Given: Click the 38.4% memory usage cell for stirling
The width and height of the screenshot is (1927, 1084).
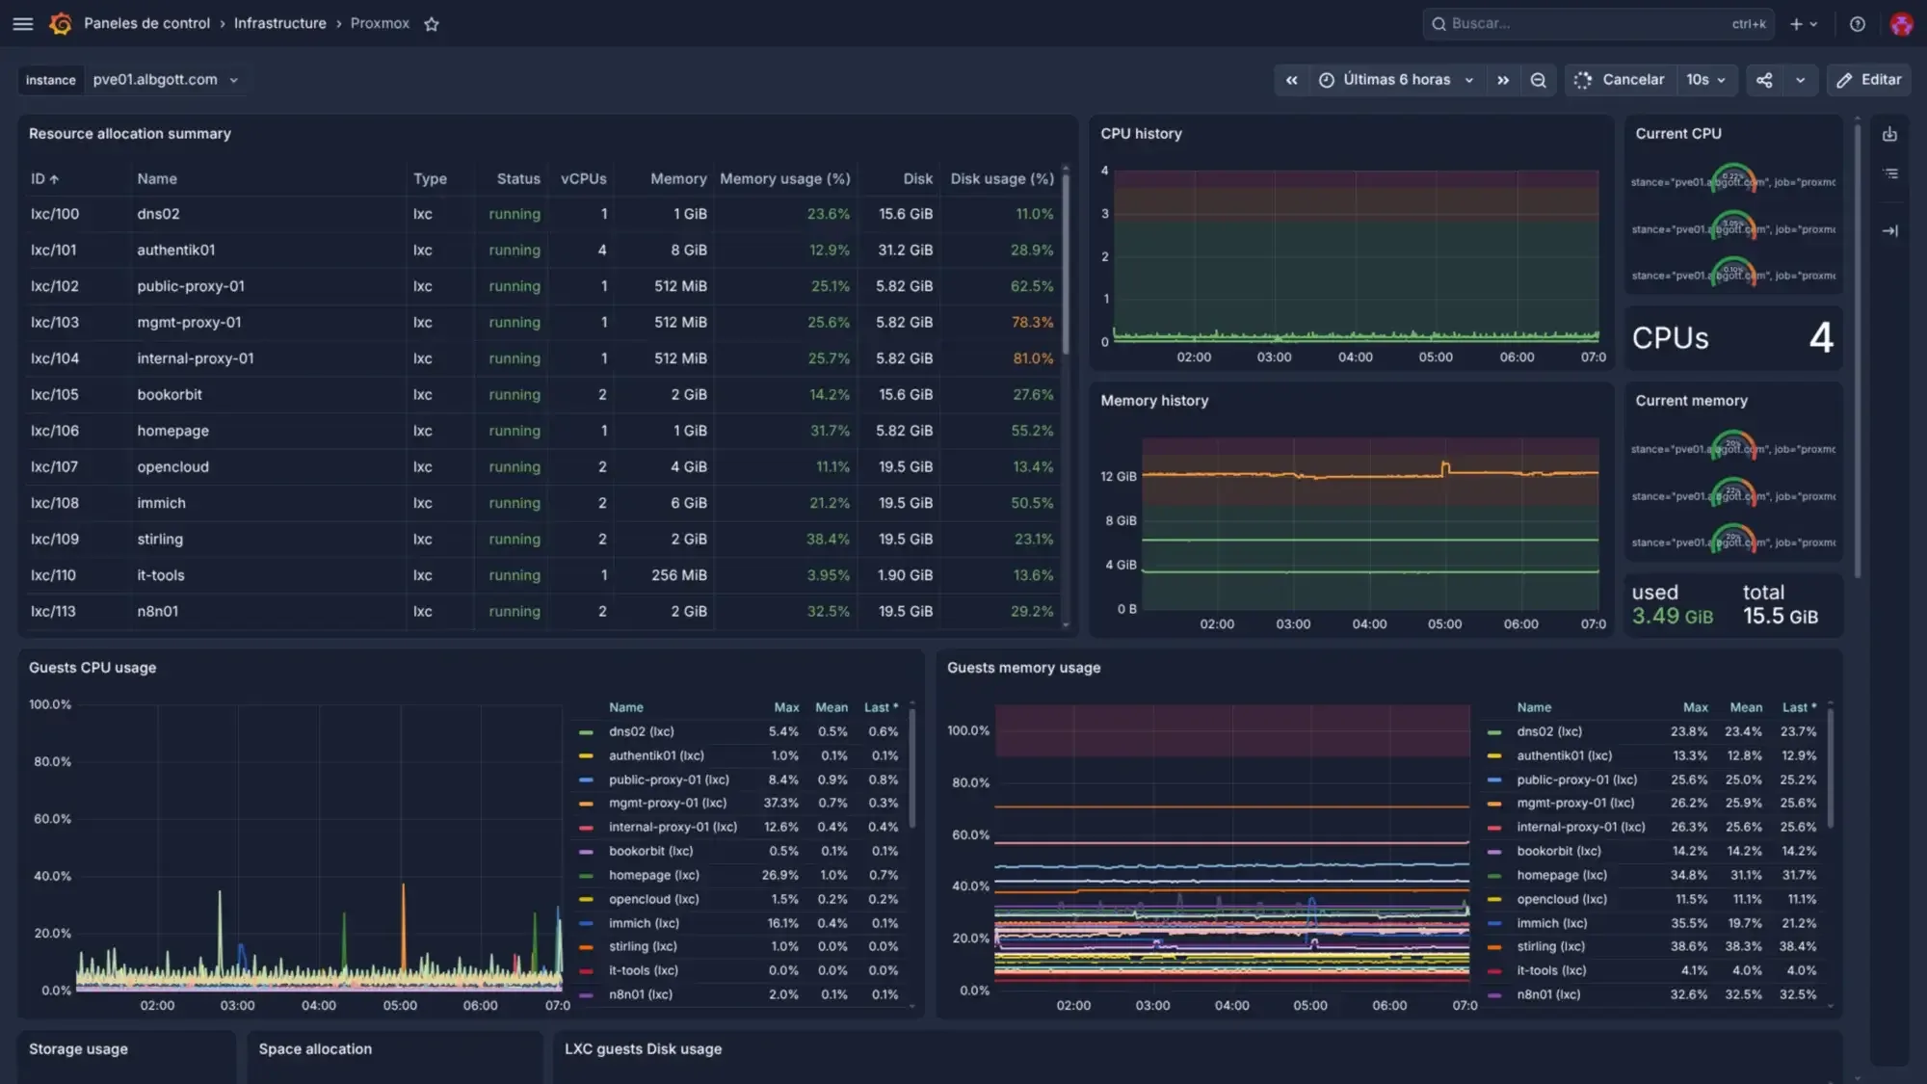Looking at the screenshot, I should pos(828,540).
